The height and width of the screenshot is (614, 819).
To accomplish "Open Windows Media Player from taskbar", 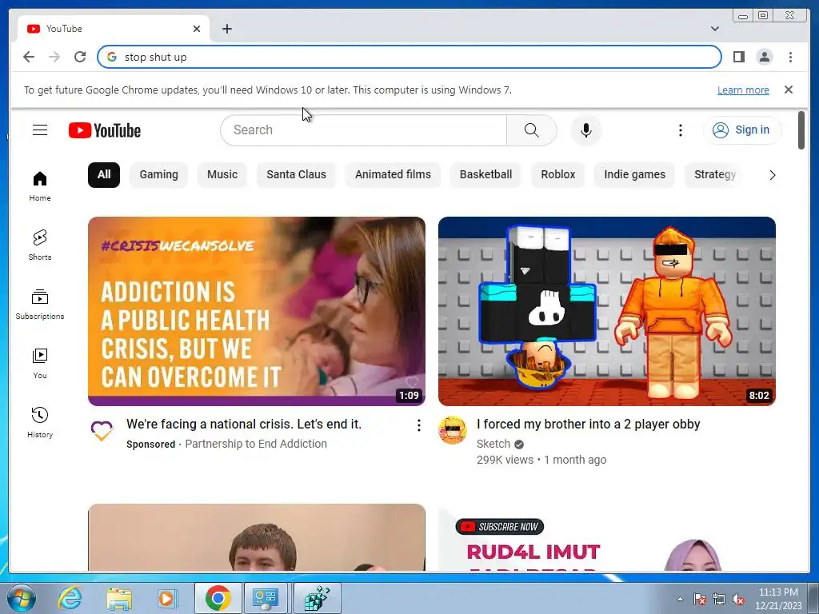I will [x=167, y=598].
